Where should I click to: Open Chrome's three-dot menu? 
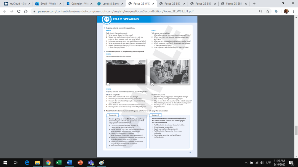[293, 11]
